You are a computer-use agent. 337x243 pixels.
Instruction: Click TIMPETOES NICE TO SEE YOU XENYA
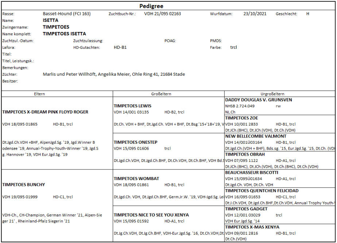151,215
